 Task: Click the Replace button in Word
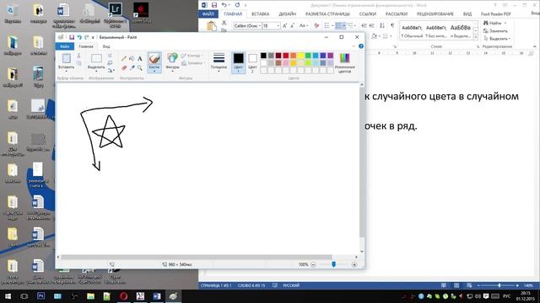(496, 31)
